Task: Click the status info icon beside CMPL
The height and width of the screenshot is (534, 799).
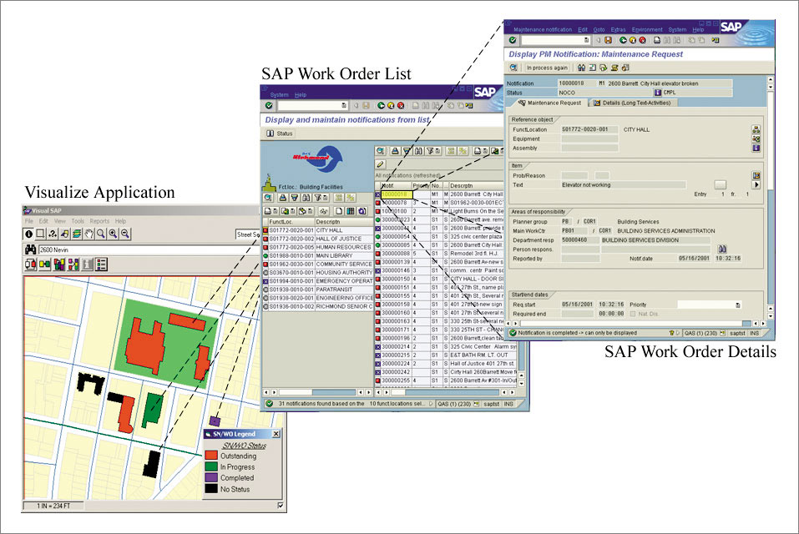Action: [657, 92]
